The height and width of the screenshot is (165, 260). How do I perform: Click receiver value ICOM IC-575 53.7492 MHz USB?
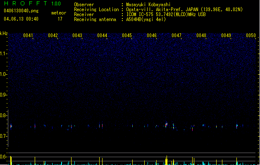coord(166,14)
